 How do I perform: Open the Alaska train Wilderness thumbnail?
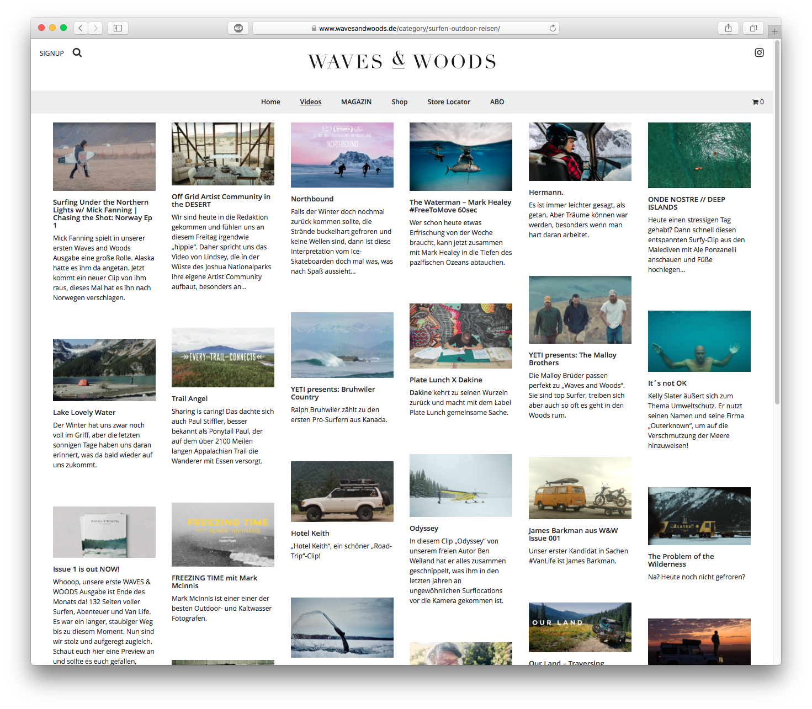(699, 516)
